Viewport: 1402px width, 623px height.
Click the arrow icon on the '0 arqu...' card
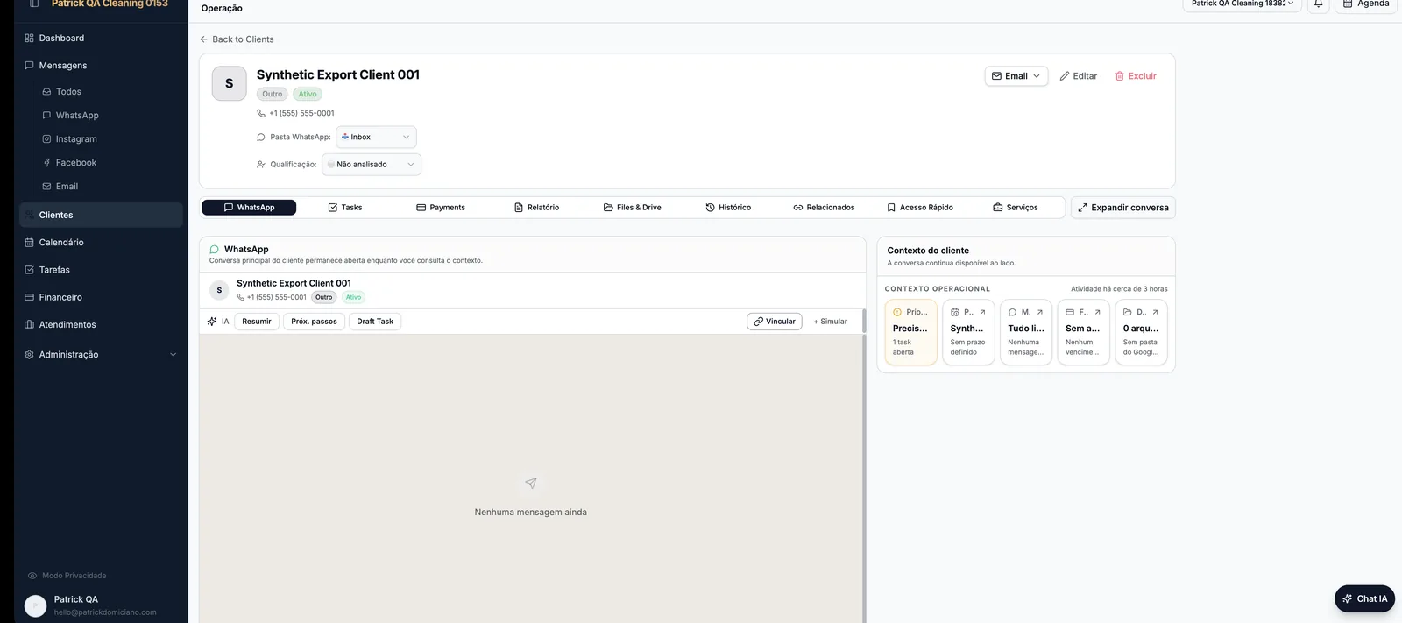(1155, 312)
